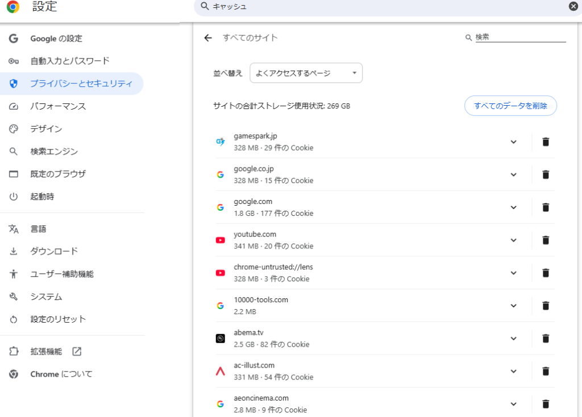Focus the settings search field containing キャッシュ

(x=388, y=6)
